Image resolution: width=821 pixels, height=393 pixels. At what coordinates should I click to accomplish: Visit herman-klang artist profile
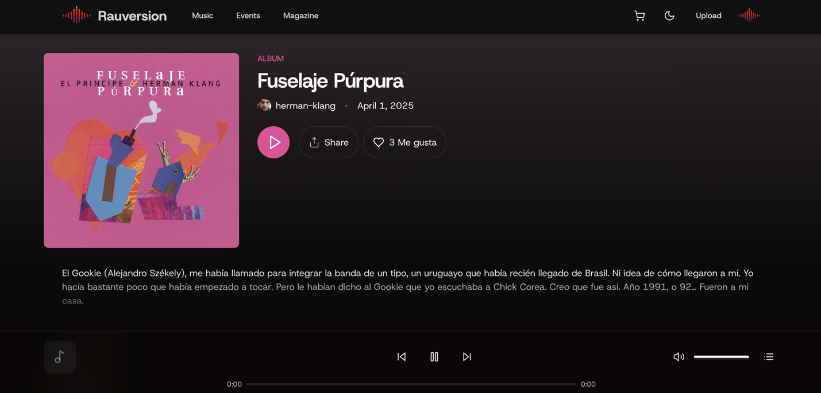coord(305,106)
